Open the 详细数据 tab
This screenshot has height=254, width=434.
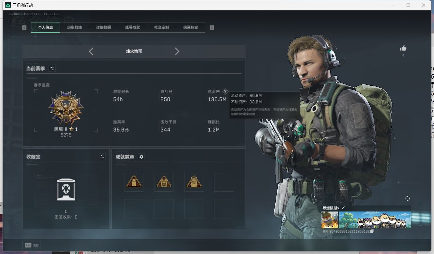point(103,27)
